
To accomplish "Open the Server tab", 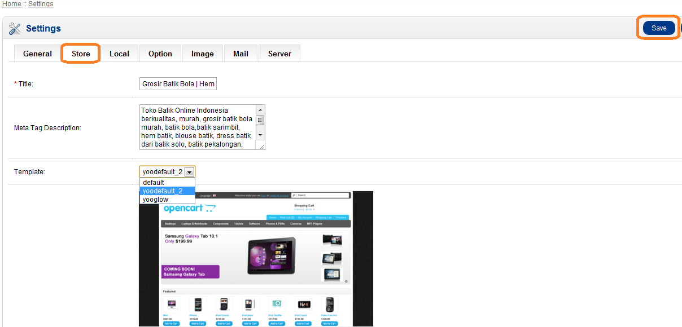I will 279,54.
